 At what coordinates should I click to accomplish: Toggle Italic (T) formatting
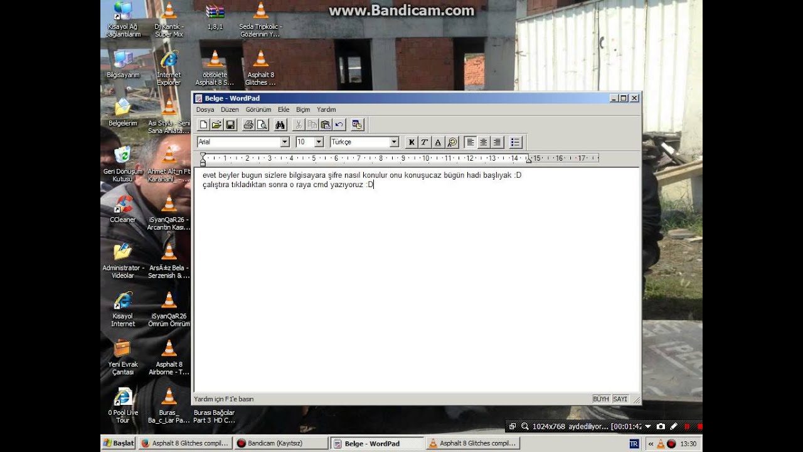[425, 143]
